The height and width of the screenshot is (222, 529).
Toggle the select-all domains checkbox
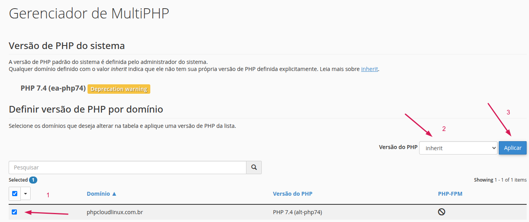[15, 193]
